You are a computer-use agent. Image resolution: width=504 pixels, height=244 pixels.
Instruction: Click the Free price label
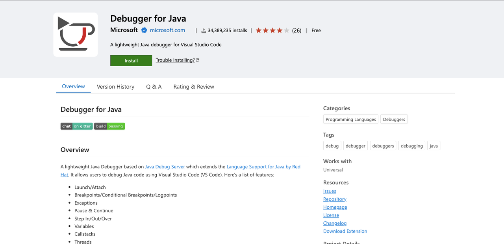[x=316, y=30]
